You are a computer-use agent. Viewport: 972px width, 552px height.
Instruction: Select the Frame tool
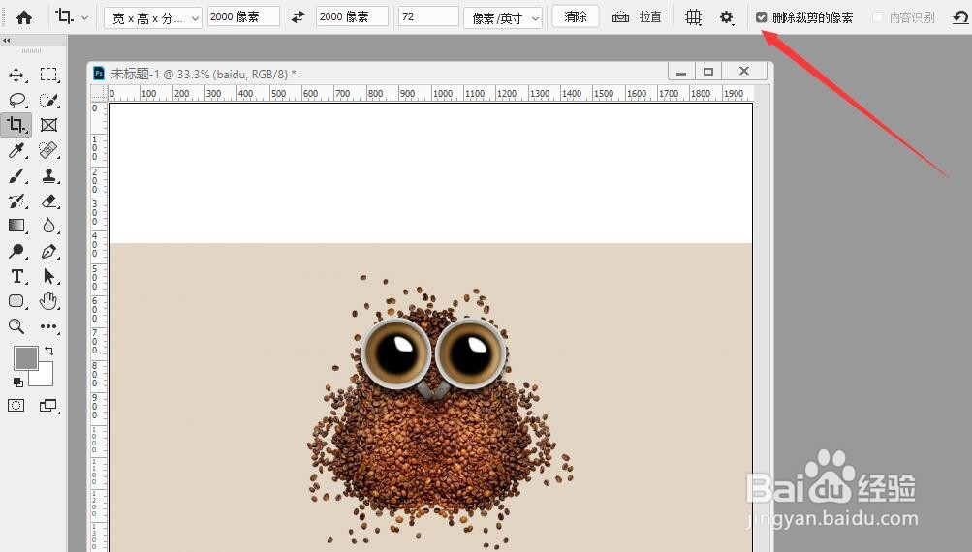48,125
